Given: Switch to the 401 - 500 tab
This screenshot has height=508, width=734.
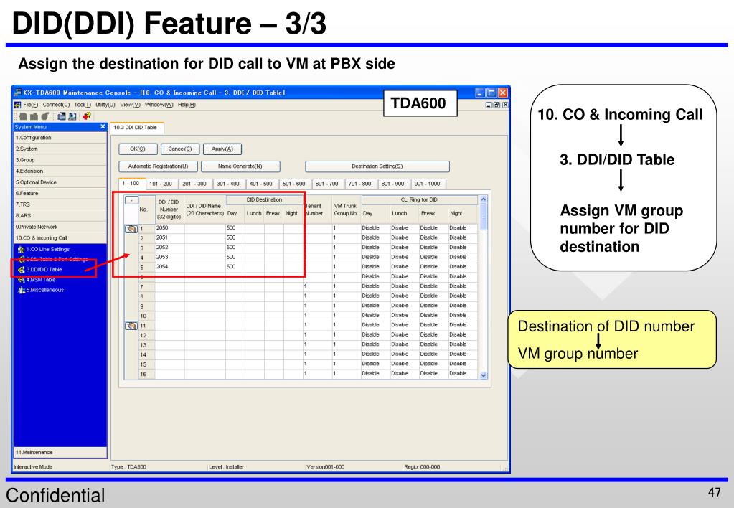Looking at the screenshot, I should (x=260, y=184).
